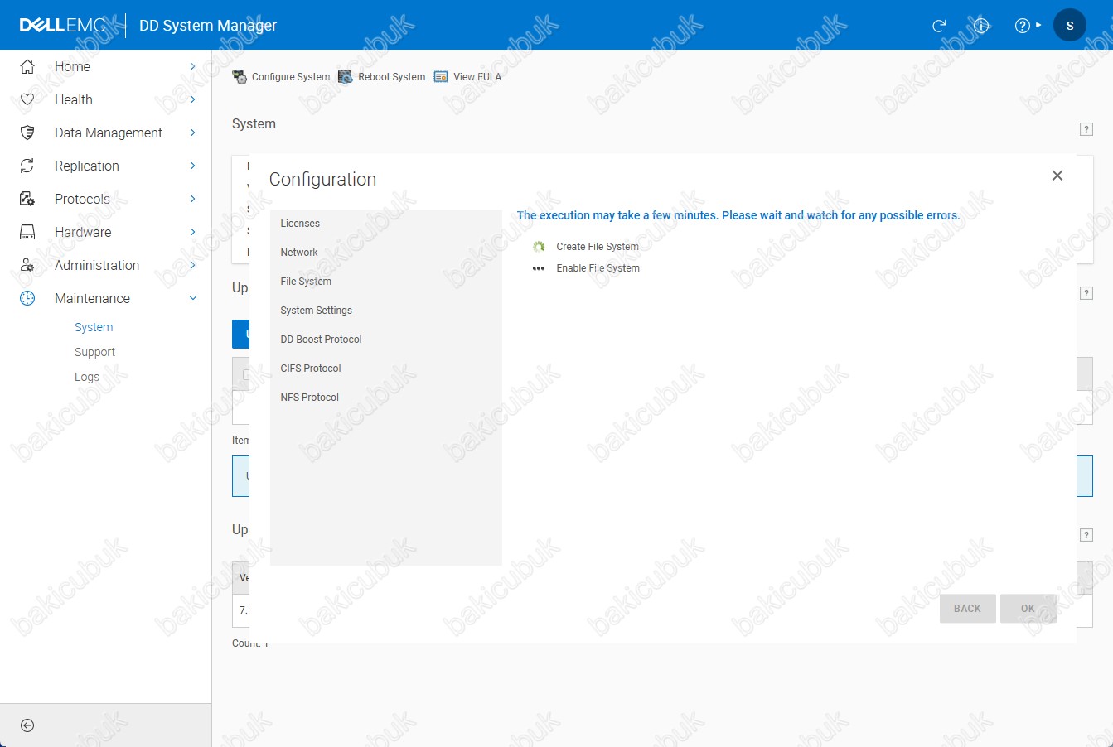
Task: Open the user avatar menu
Action: [1069, 26]
